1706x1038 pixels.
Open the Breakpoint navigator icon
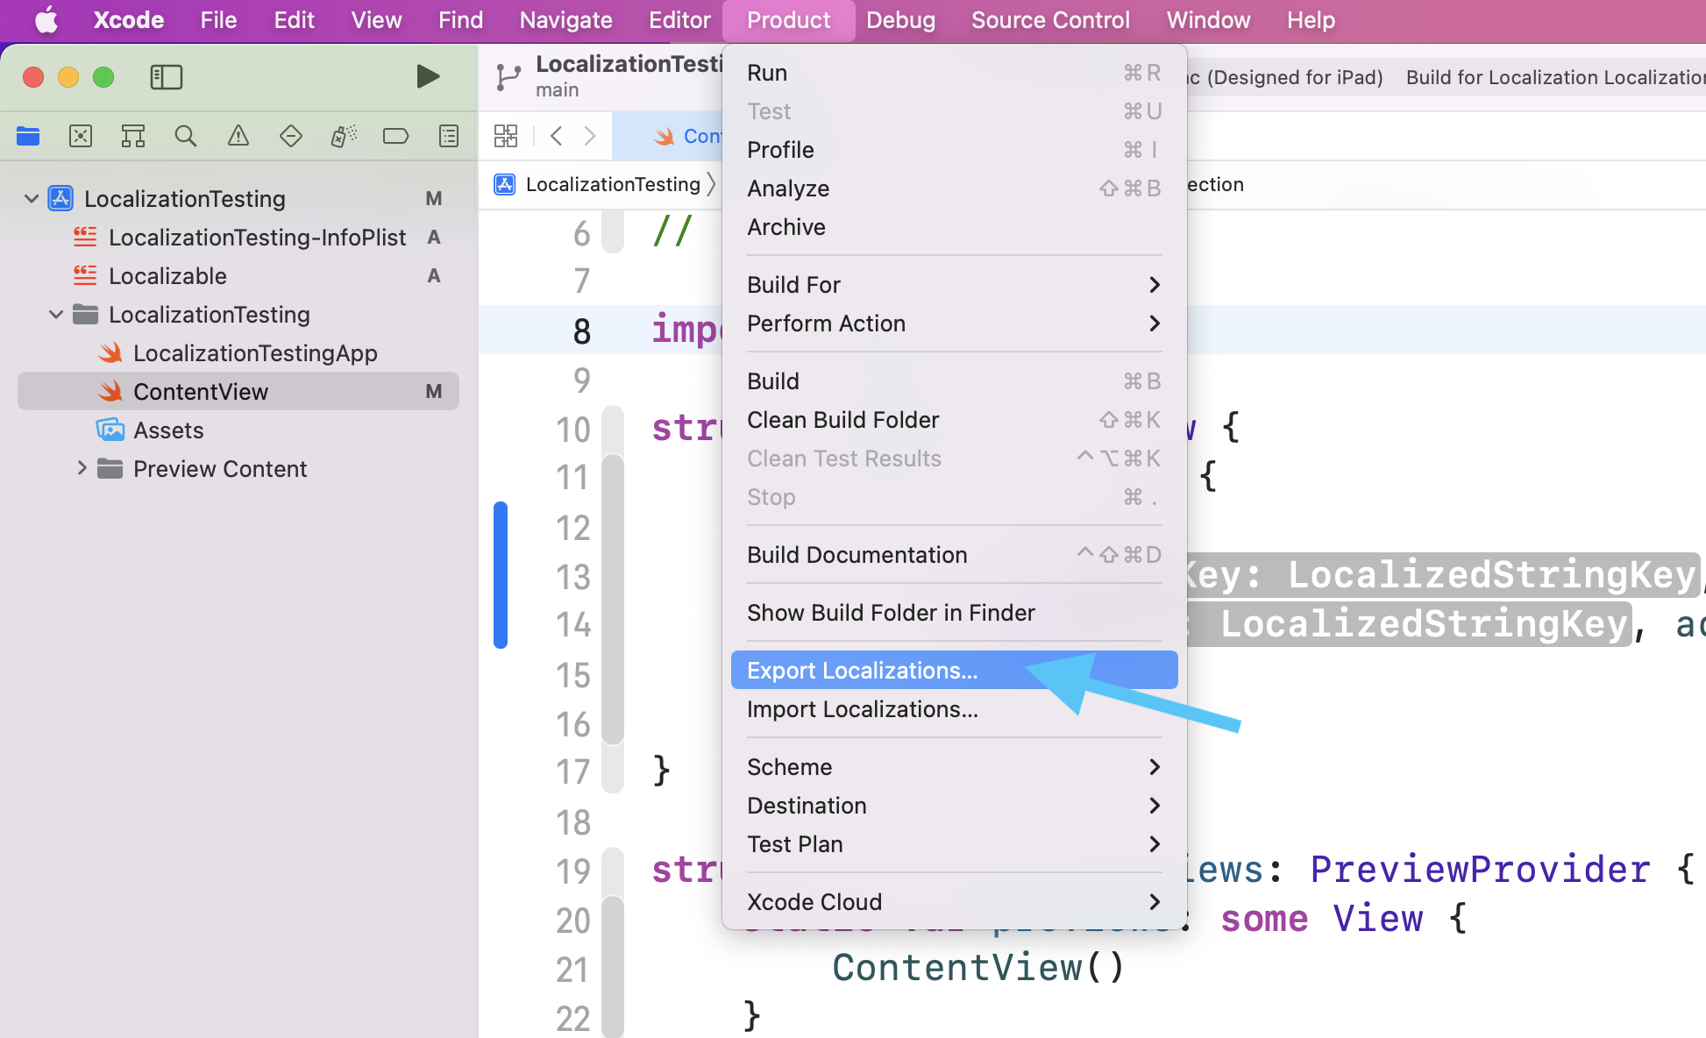[x=396, y=136]
